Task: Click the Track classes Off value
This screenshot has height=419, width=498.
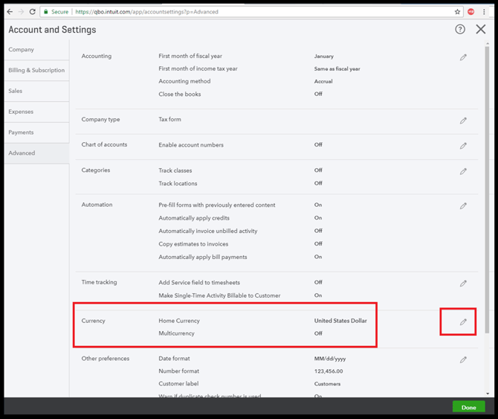Action: 318,170
